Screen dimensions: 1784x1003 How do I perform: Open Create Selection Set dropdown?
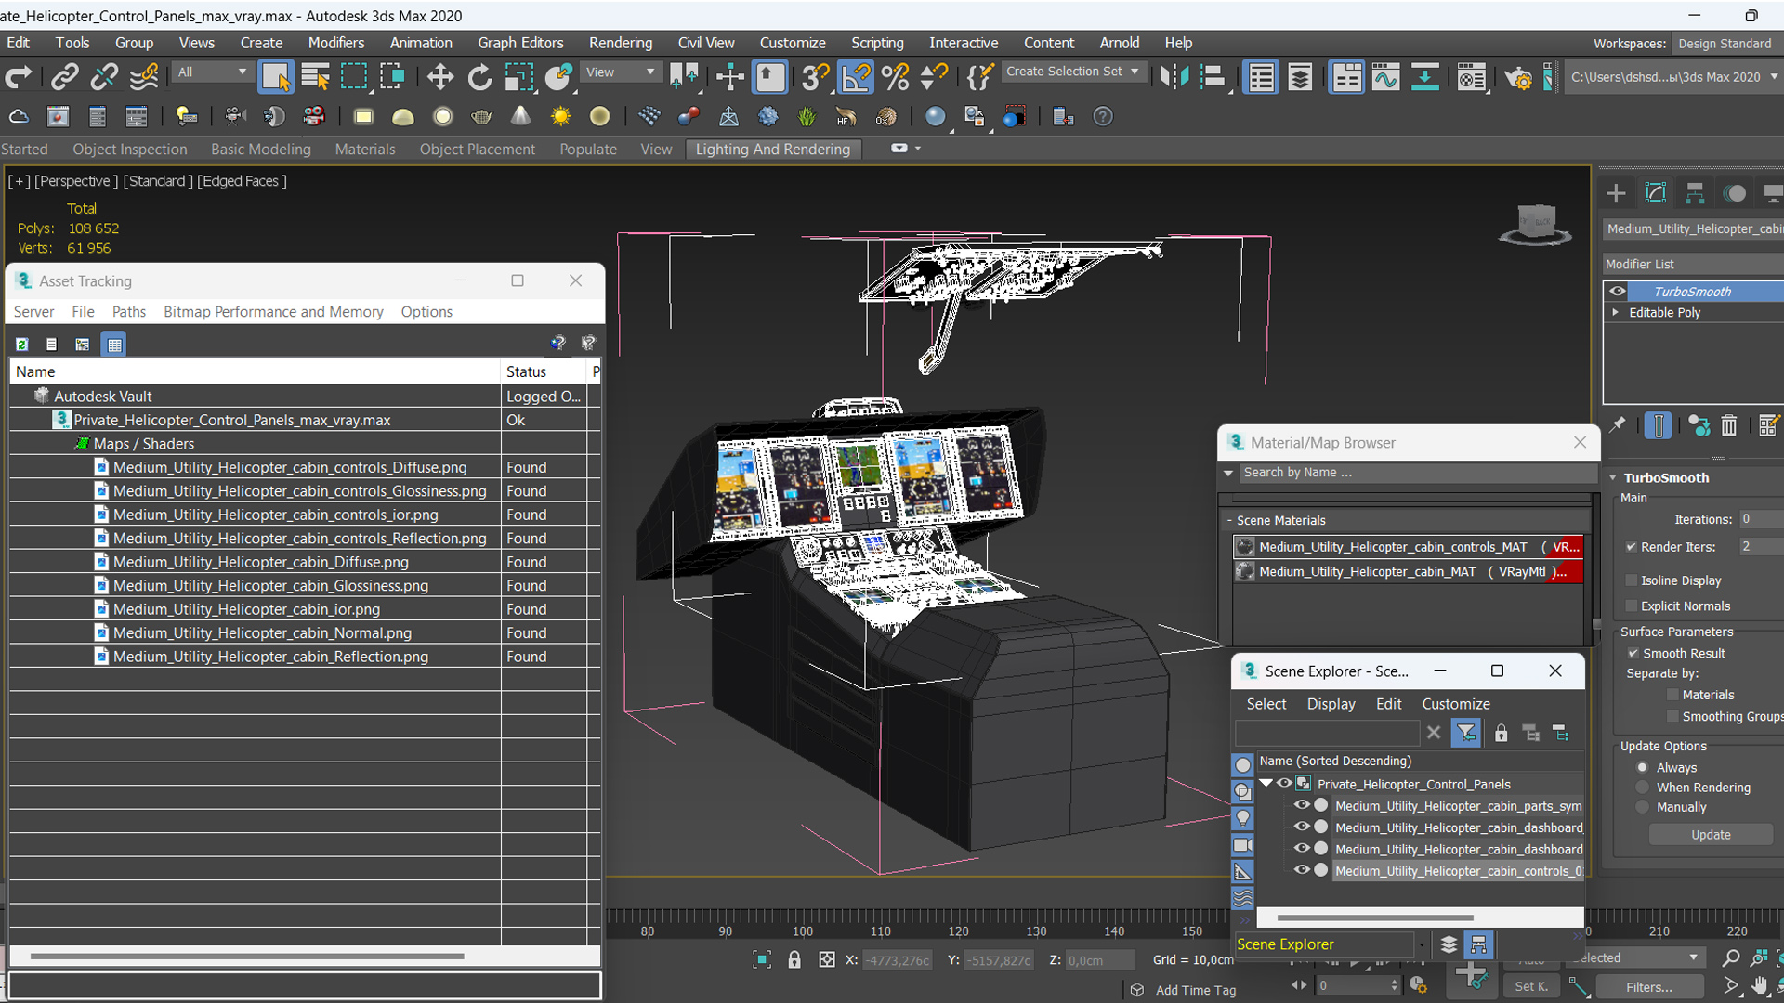click(x=1073, y=72)
